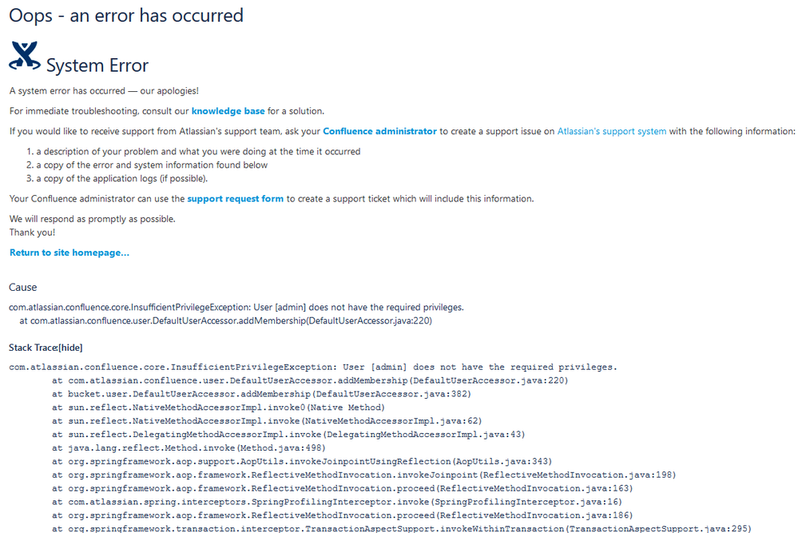This screenshot has height=533, width=798.
Task: Open the Confluence administrator link
Action: pyautogui.click(x=379, y=131)
